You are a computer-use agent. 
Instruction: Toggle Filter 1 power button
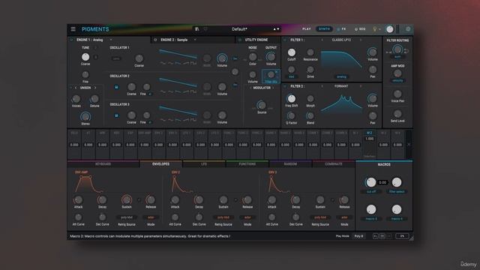285,40
